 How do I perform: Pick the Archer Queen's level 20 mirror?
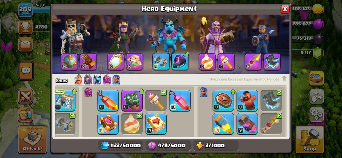(x=115, y=62)
